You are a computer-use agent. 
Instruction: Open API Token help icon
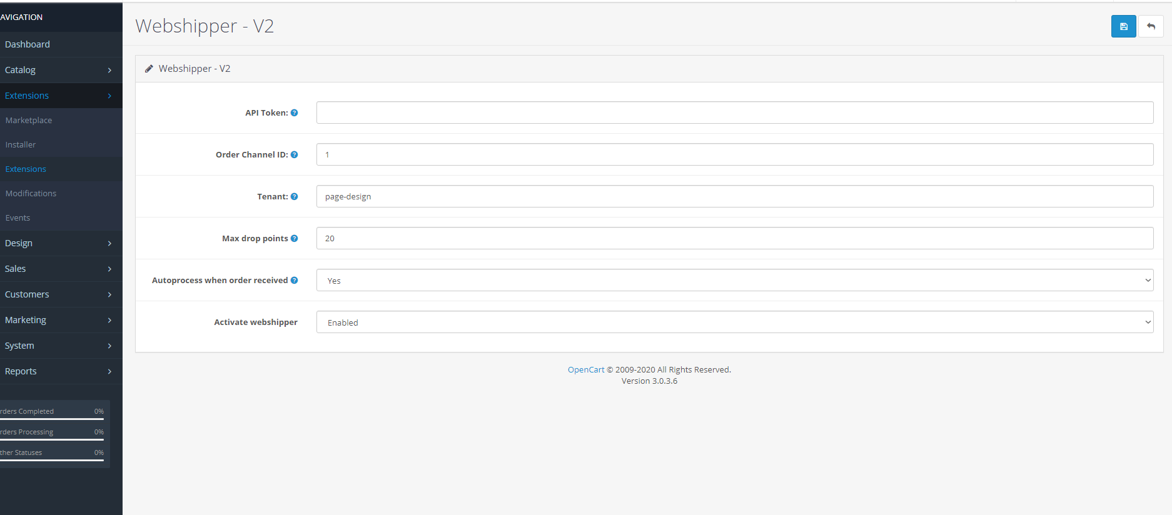point(294,113)
